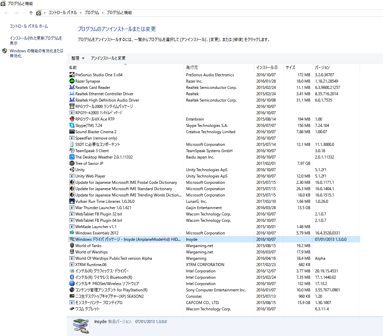
Task: Select Windows ドライバ パッケージ - Insyde entry
Action: pyautogui.click(x=214, y=239)
